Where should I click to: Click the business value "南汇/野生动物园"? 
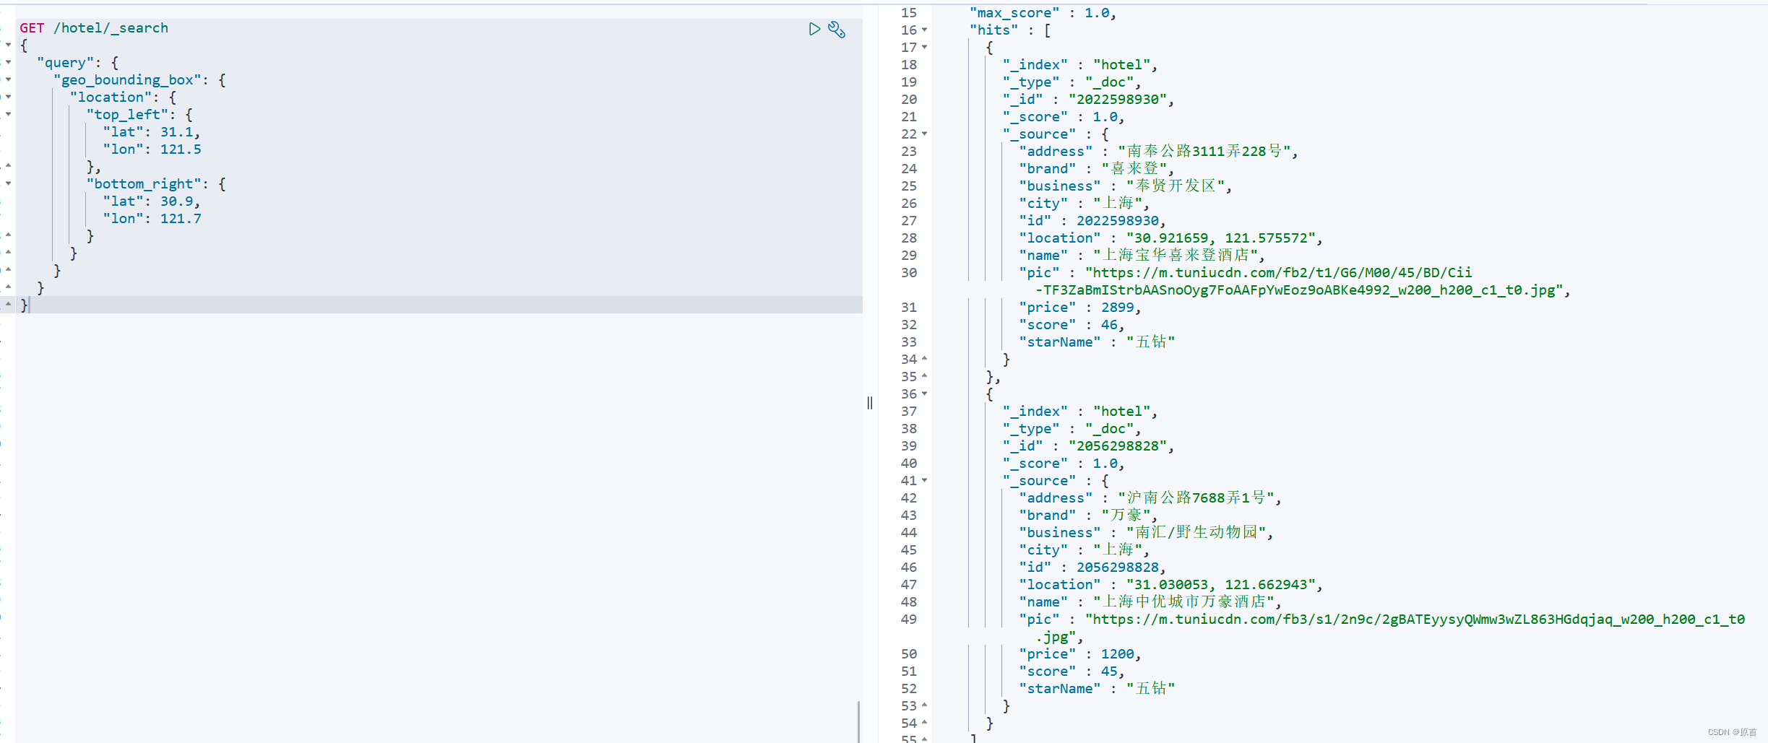[1196, 533]
